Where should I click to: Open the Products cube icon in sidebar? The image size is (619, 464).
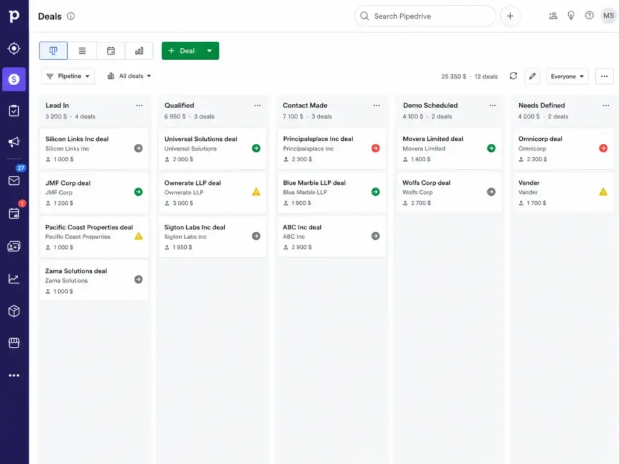[x=14, y=311]
